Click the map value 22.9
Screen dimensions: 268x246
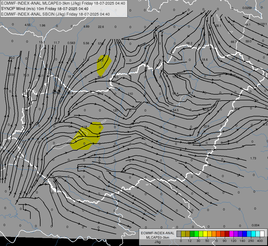click(206, 126)
